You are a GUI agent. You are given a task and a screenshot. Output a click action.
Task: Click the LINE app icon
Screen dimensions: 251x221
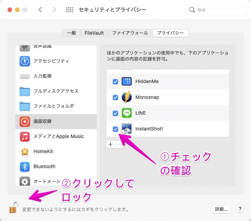(x=127, y=113)
